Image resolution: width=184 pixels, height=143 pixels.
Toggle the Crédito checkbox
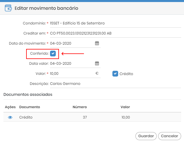115,74
